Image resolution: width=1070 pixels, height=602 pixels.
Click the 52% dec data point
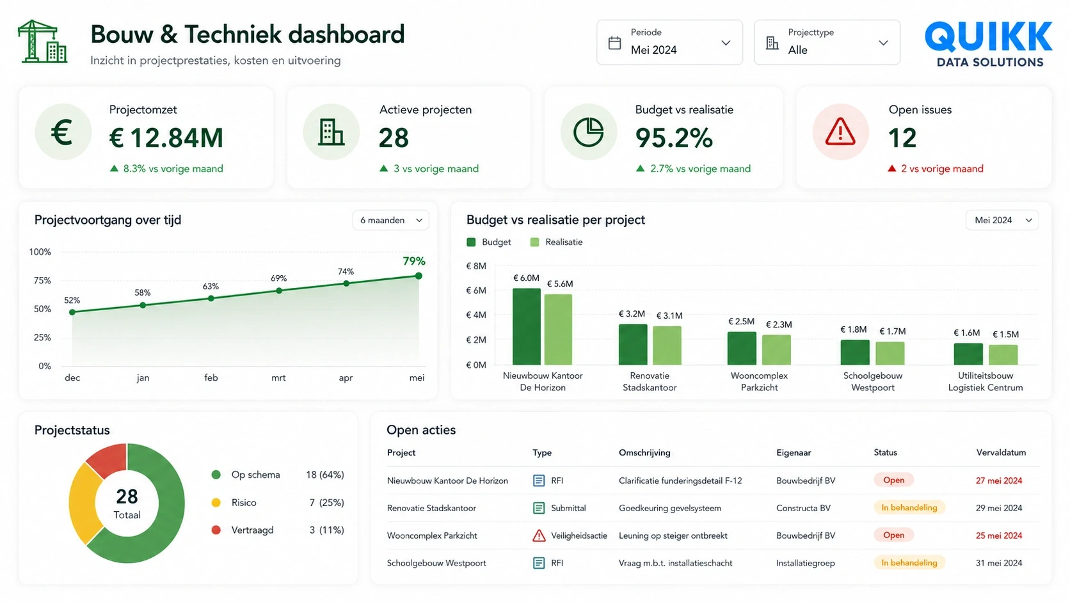point(72,312)
